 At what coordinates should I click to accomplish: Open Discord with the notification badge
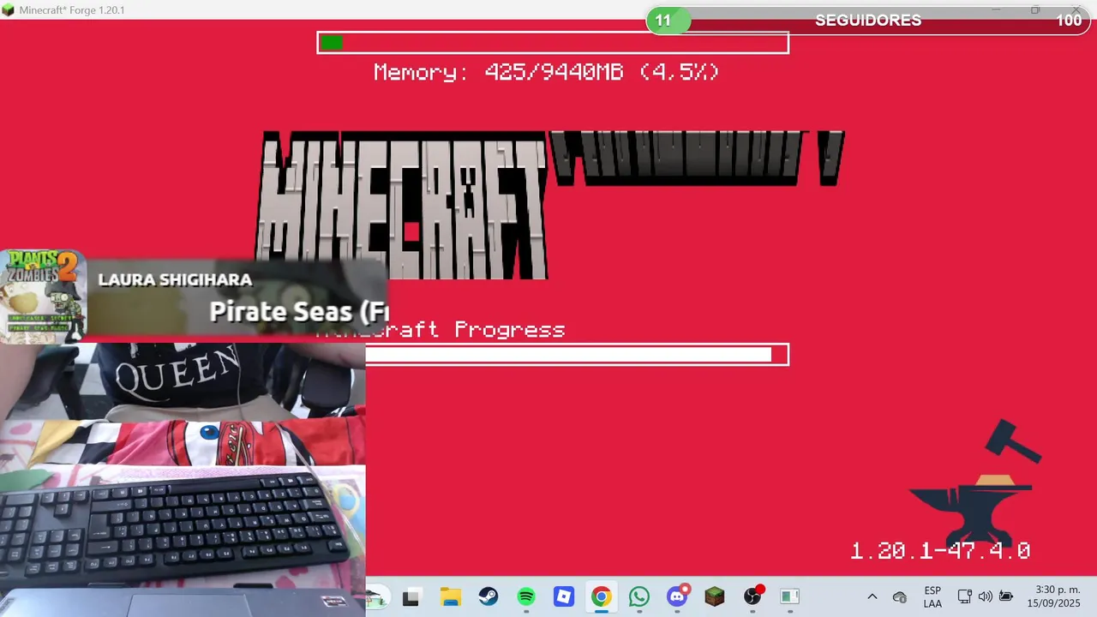click(x=678, y=596)
